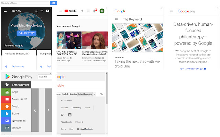The width and height of the screenshot is (220, 137).
Task: Click the green S account avatar
Action: click(x=102, y=11)
